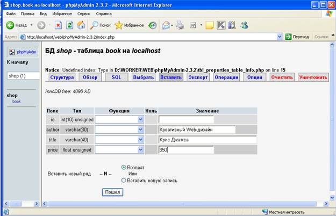
Task: Open Favorites (Избранное) star
Action: click(x=118, y=25)
